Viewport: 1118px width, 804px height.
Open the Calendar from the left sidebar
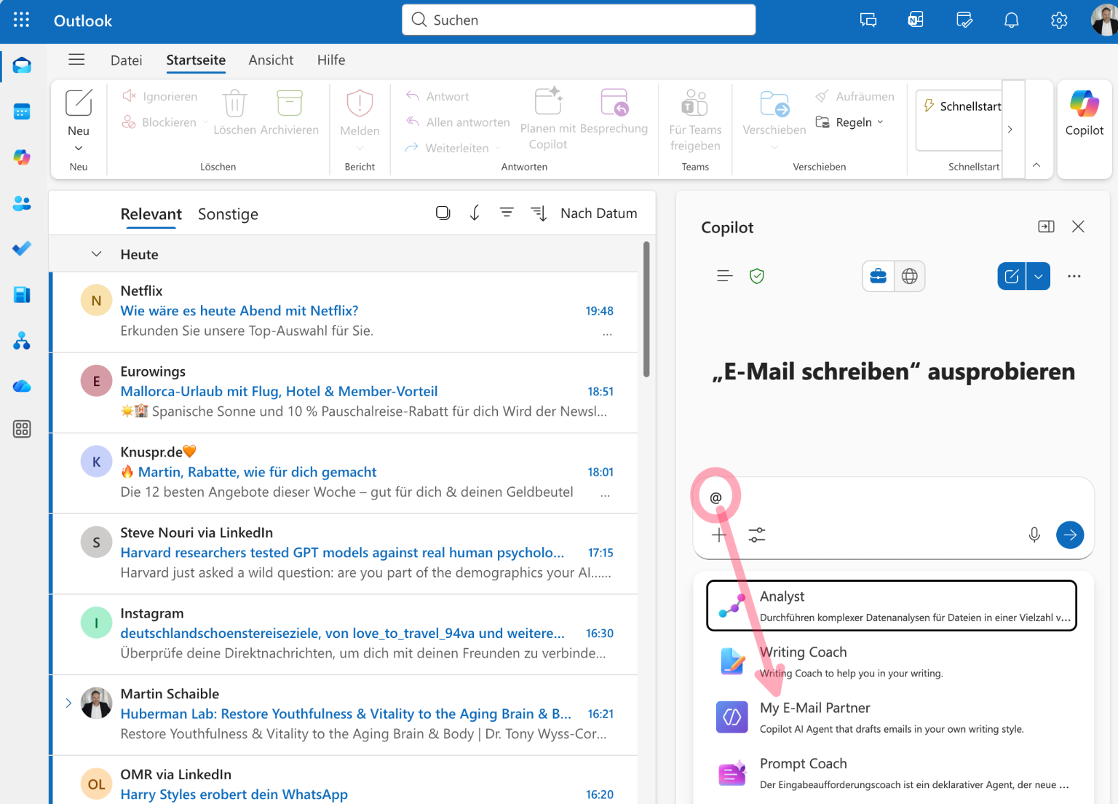[x=22, y=111]
